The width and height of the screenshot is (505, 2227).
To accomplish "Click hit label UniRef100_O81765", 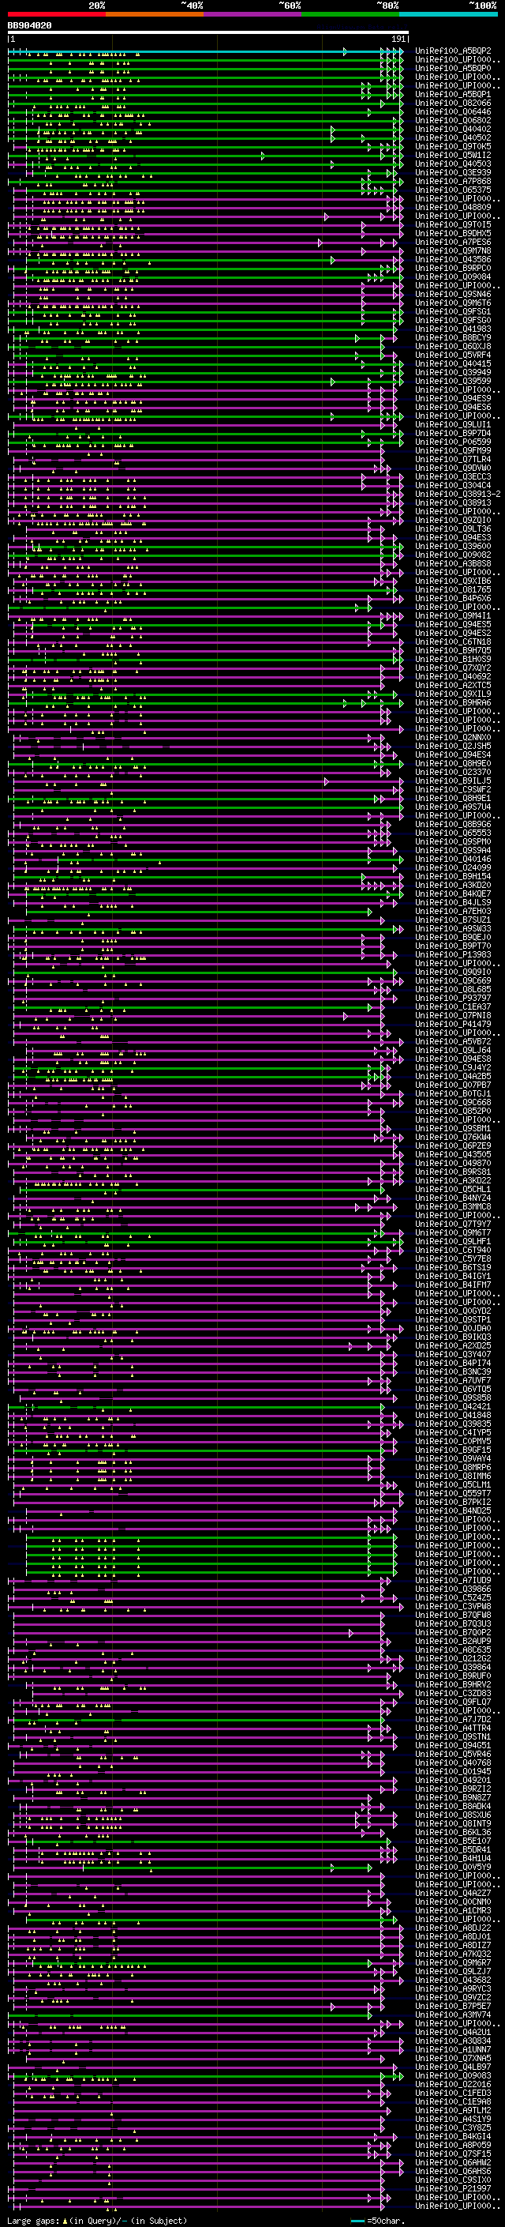I will click(x=452, y=589).
